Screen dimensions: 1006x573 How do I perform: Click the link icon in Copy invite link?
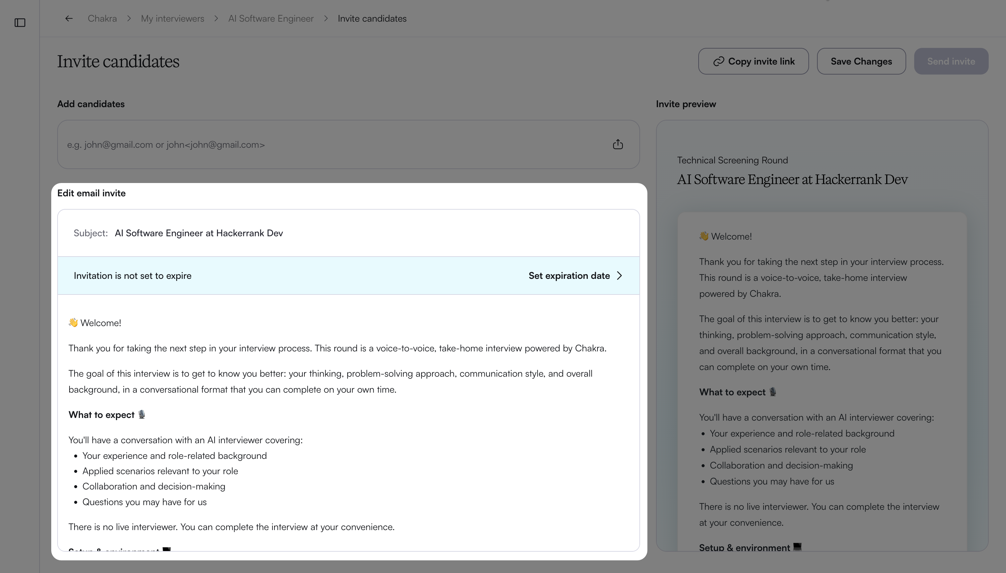718,61
